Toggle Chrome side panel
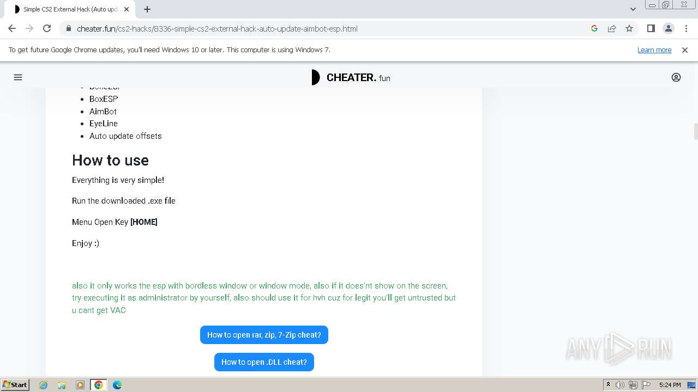The width and height of the screenshot is (698, 392). click(651, 28)
